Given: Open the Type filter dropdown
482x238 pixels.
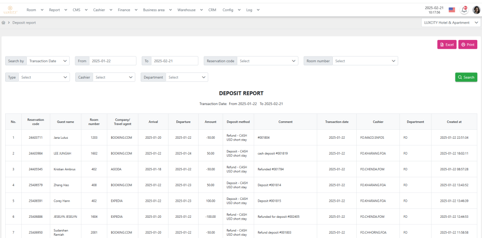Looking at the screenshot, I should tap(44, 77).
